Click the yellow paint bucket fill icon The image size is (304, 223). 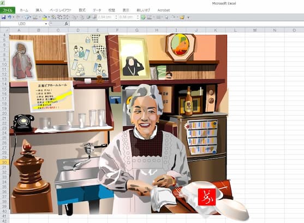(44, 17)
